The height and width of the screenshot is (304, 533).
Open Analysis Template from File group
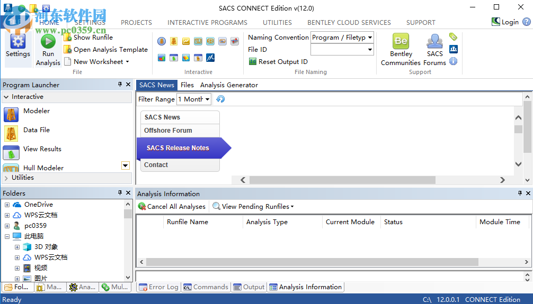tap(106, 50)
